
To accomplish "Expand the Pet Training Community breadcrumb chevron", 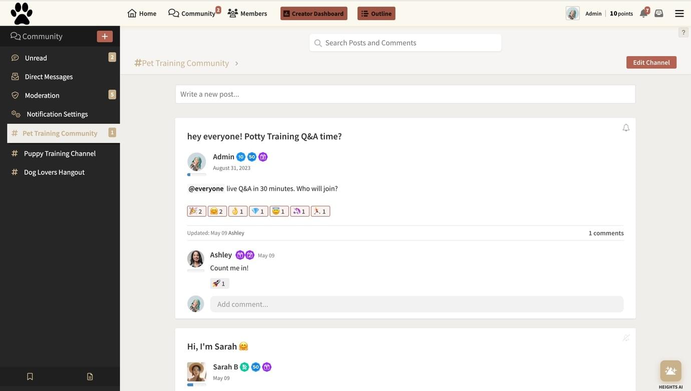I will pyautogui.click(x=237, y=64).
